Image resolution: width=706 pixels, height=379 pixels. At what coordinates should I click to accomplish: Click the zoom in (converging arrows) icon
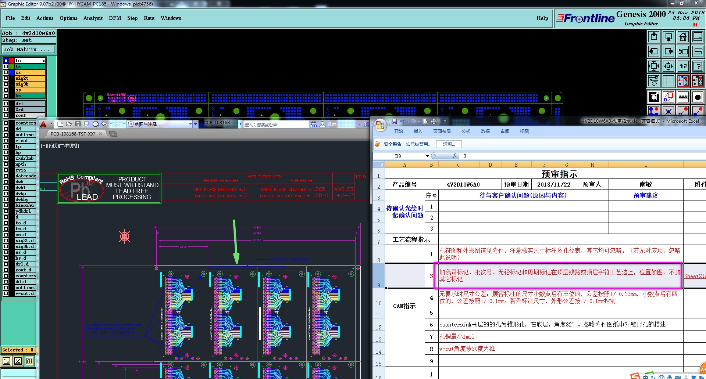[x=654, y=66]
